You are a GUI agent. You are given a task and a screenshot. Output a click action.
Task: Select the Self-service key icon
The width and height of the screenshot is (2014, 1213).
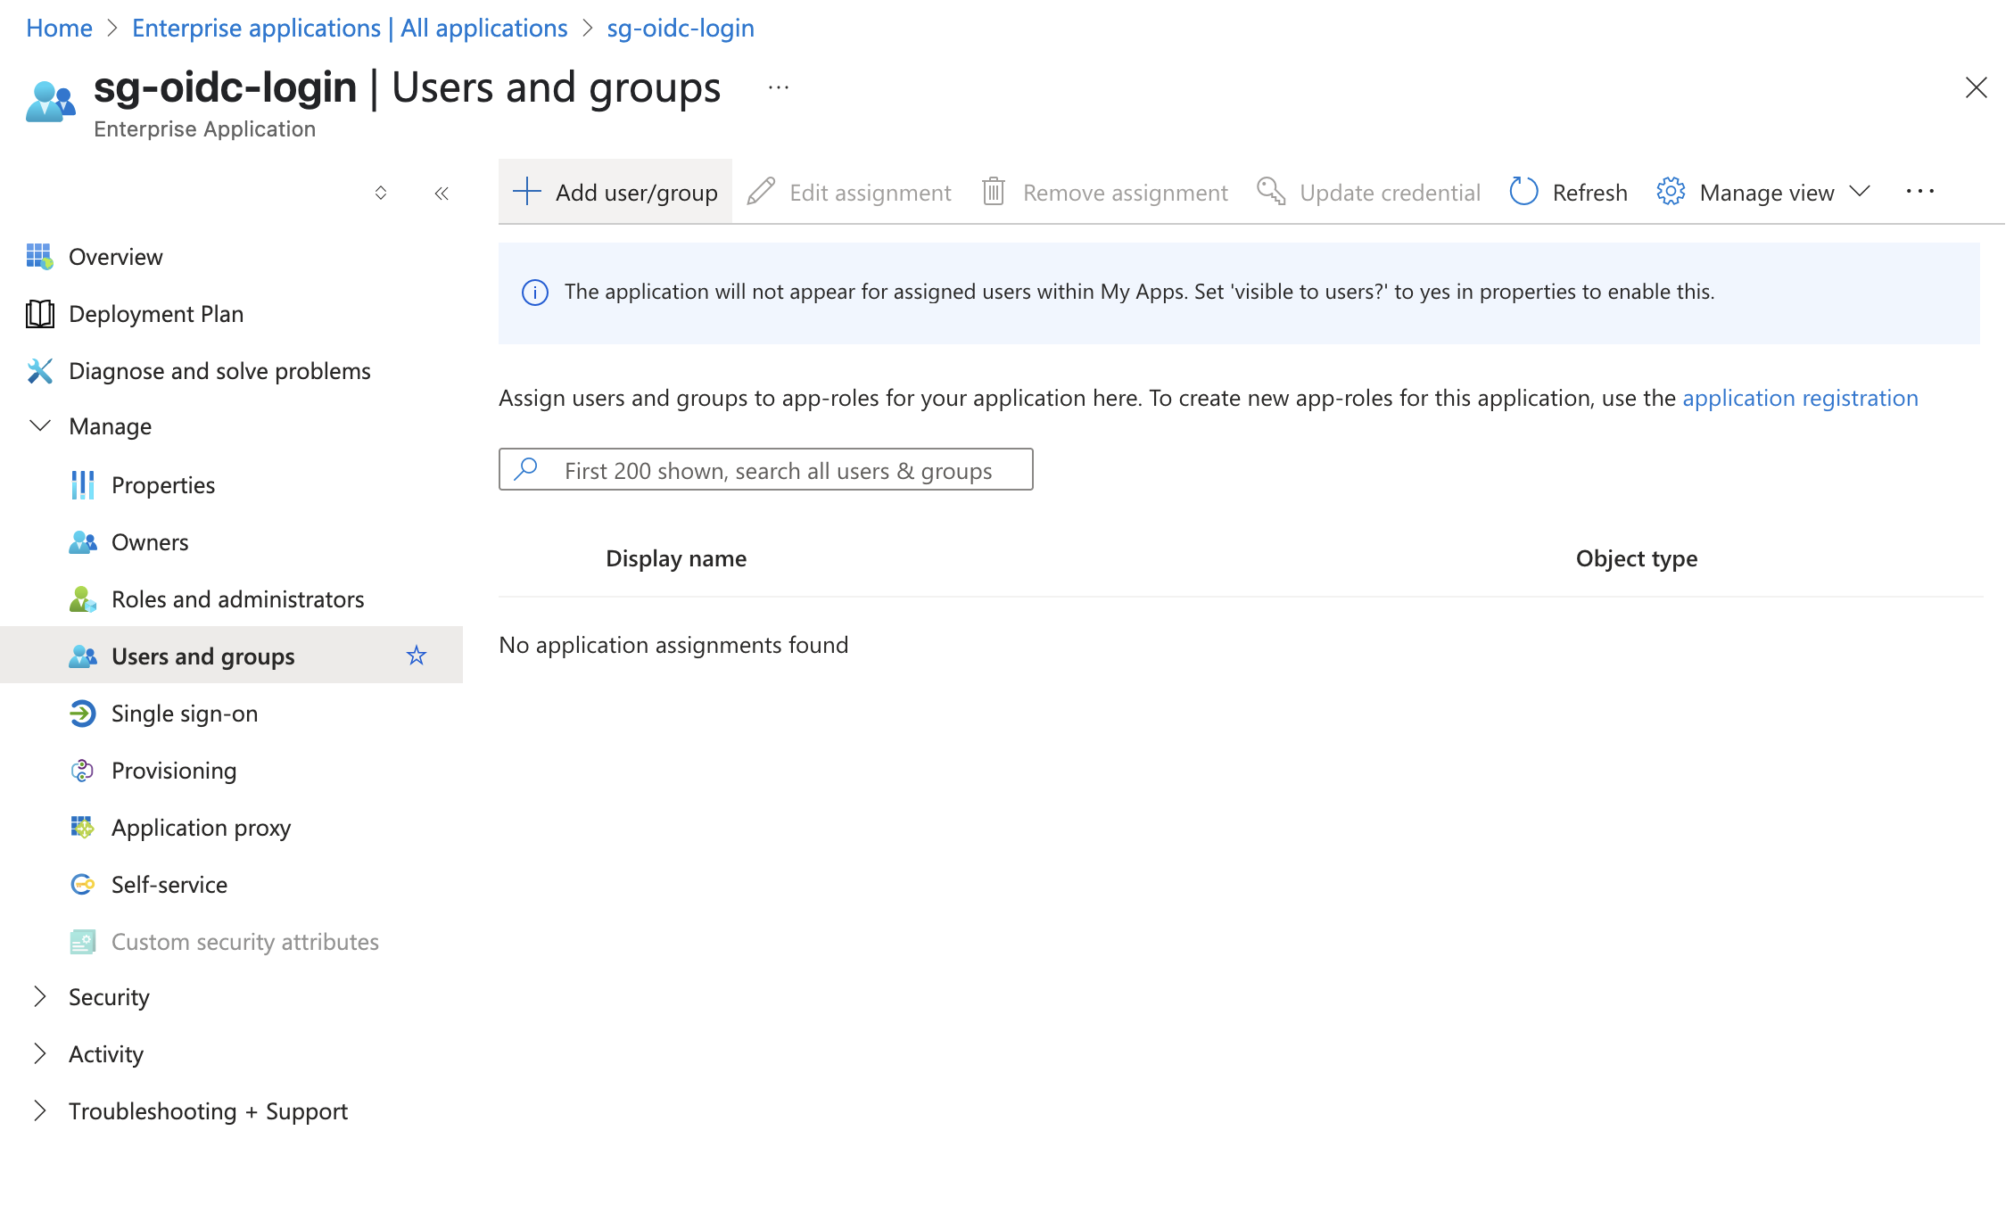pyautogui.click(x=82, y=884)
